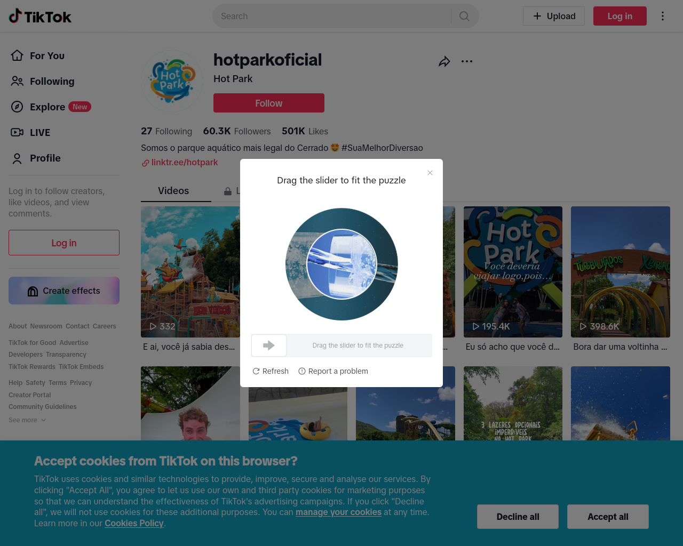Click the Upload button

click(x=554, y=16)
